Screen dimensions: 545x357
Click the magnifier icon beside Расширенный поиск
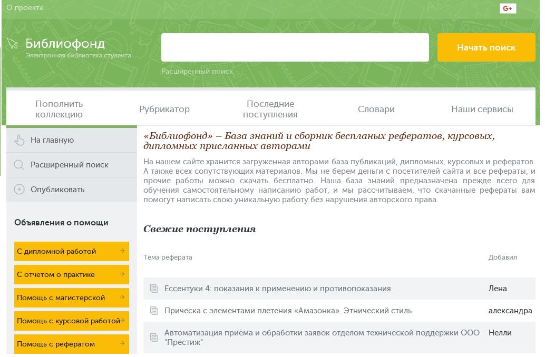(19, 165)
